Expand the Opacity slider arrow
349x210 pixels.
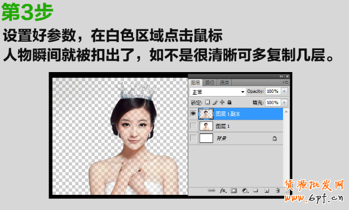(284, 91)
